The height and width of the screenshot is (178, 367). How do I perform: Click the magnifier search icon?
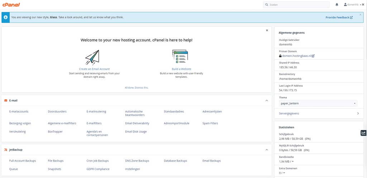[x=267, y=5]
